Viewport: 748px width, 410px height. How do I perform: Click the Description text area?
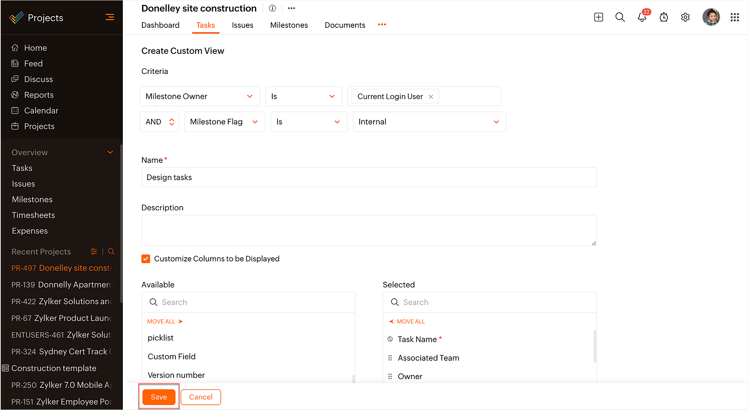369,230
